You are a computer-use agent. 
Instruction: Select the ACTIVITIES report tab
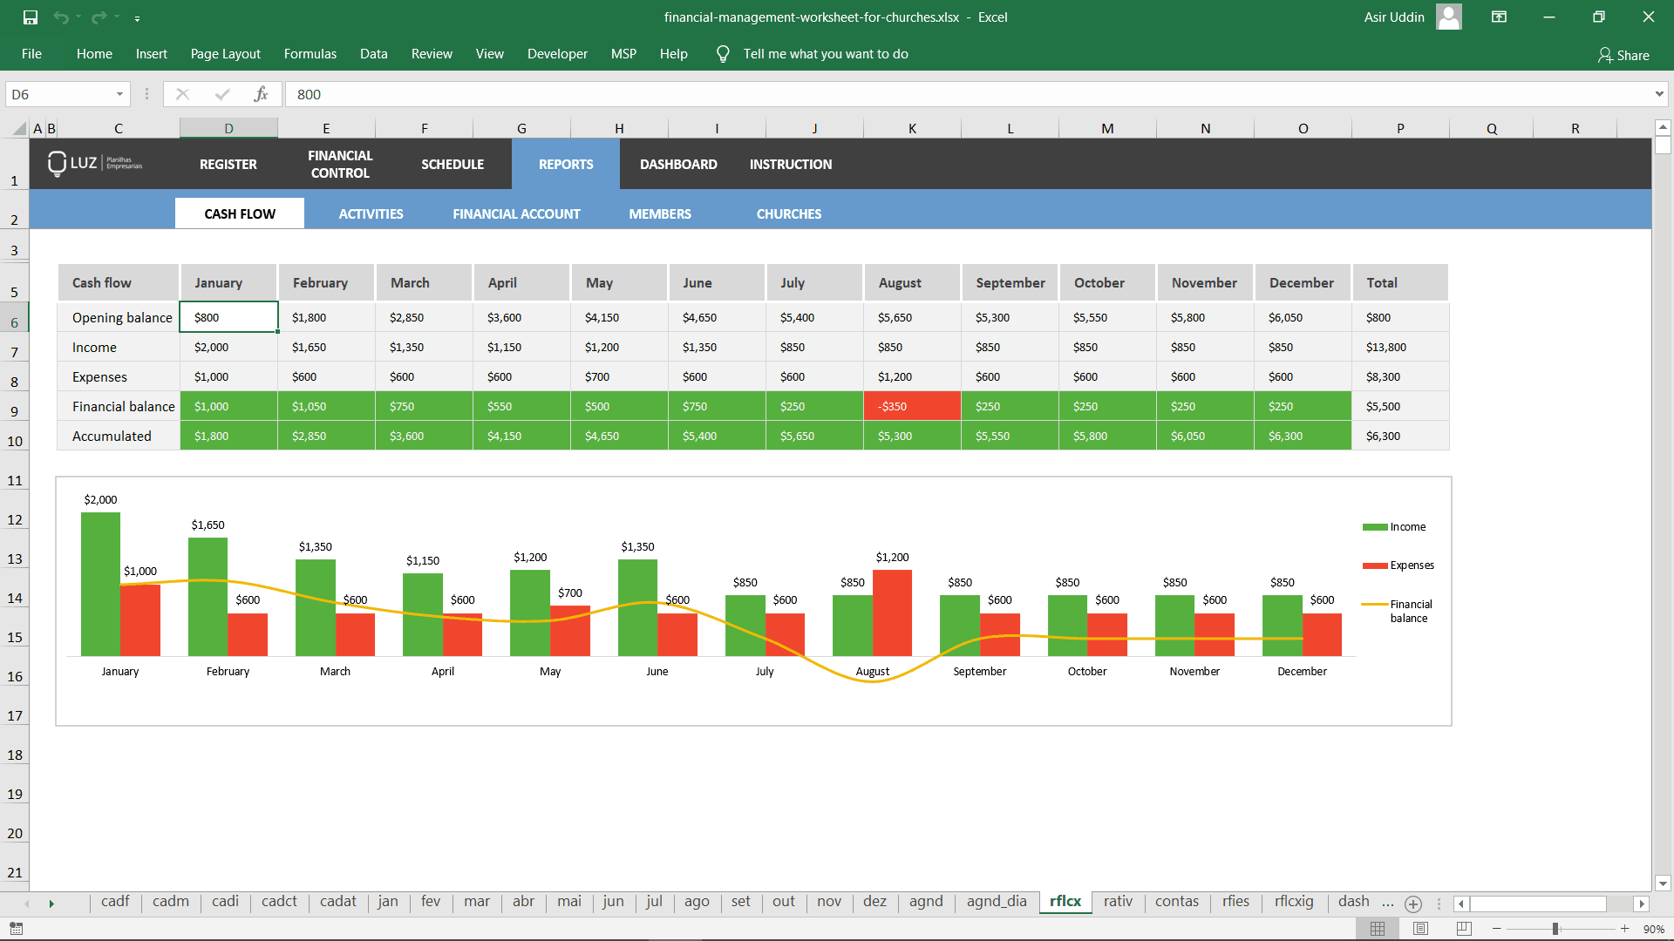pos(371,213)
